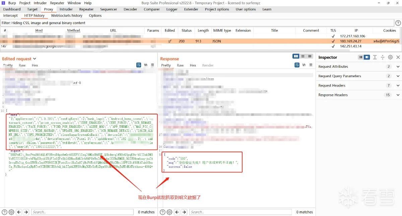Toggle non-printable characters in response pane
Screen dimensions: 402x216
click(304, 65)
